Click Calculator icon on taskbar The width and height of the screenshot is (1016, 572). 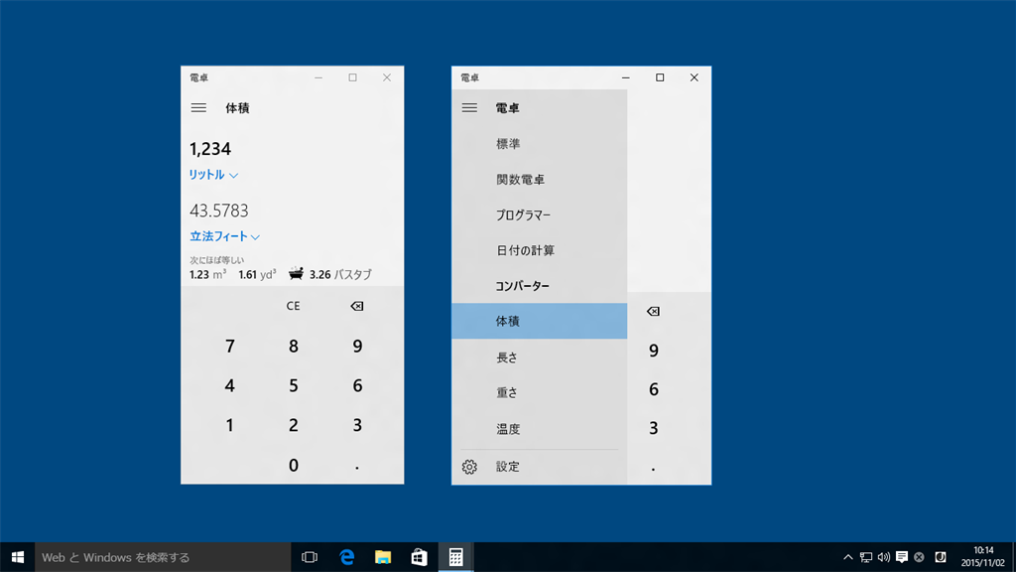[456, 557]
